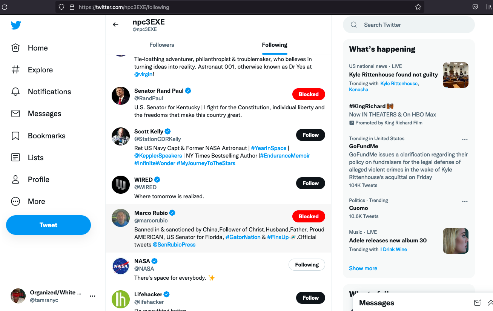Open options menu for GoFundMe trend
Screen dimensions: 493x311
pos(465,139)
